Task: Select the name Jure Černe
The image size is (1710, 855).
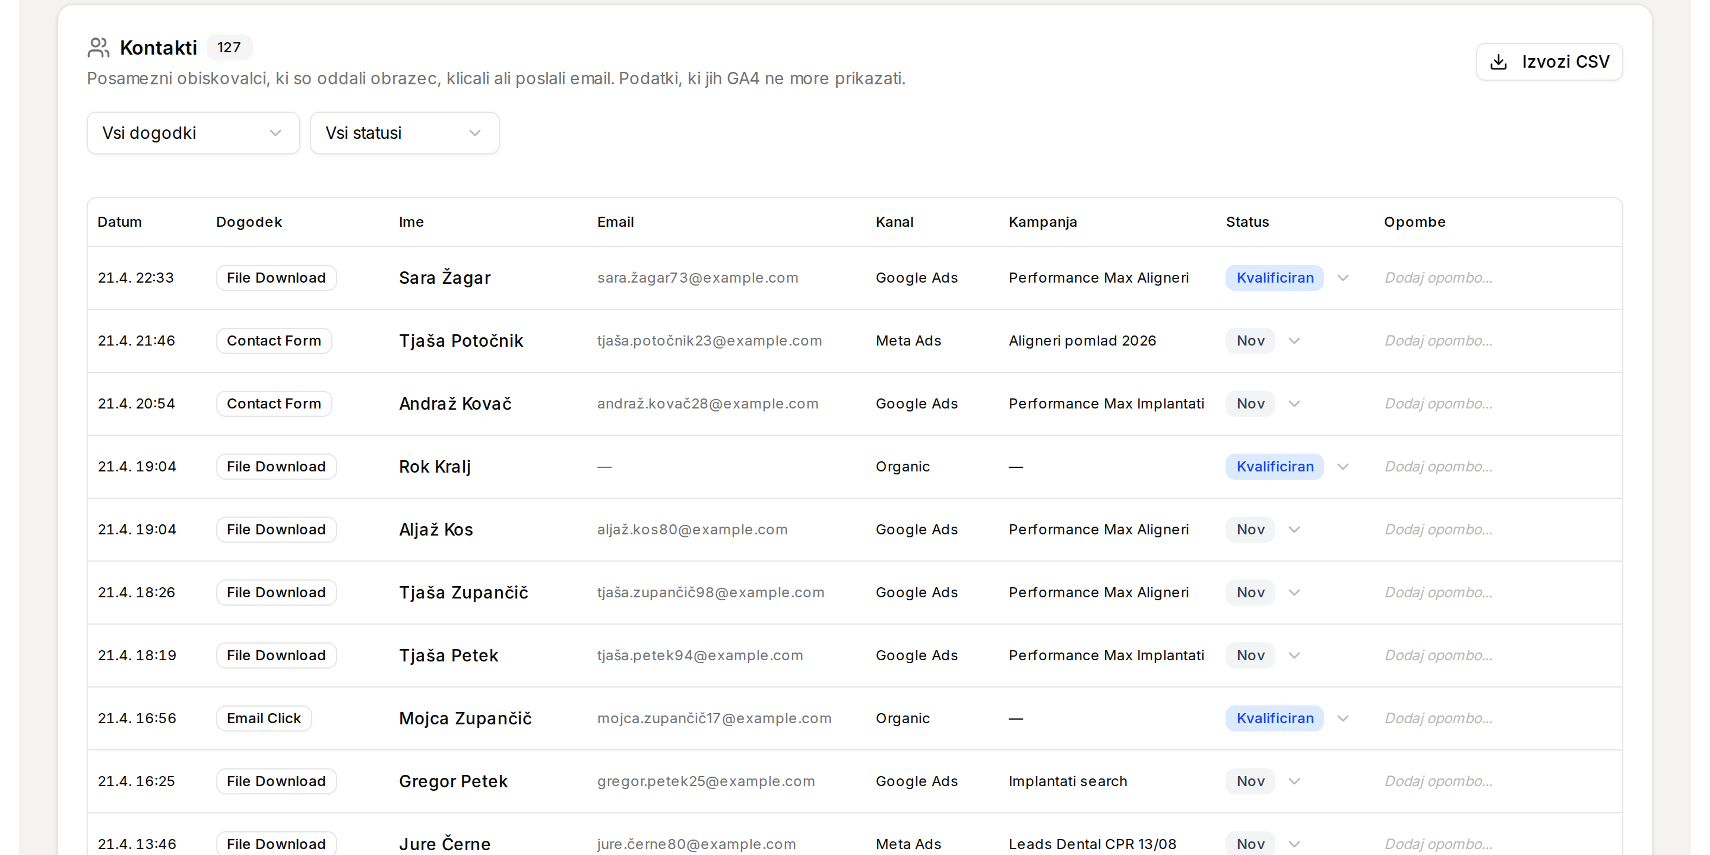Action: tap(445, 844)
